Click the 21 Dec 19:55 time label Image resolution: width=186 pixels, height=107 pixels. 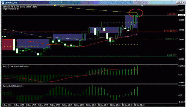[x=127, y=105]
